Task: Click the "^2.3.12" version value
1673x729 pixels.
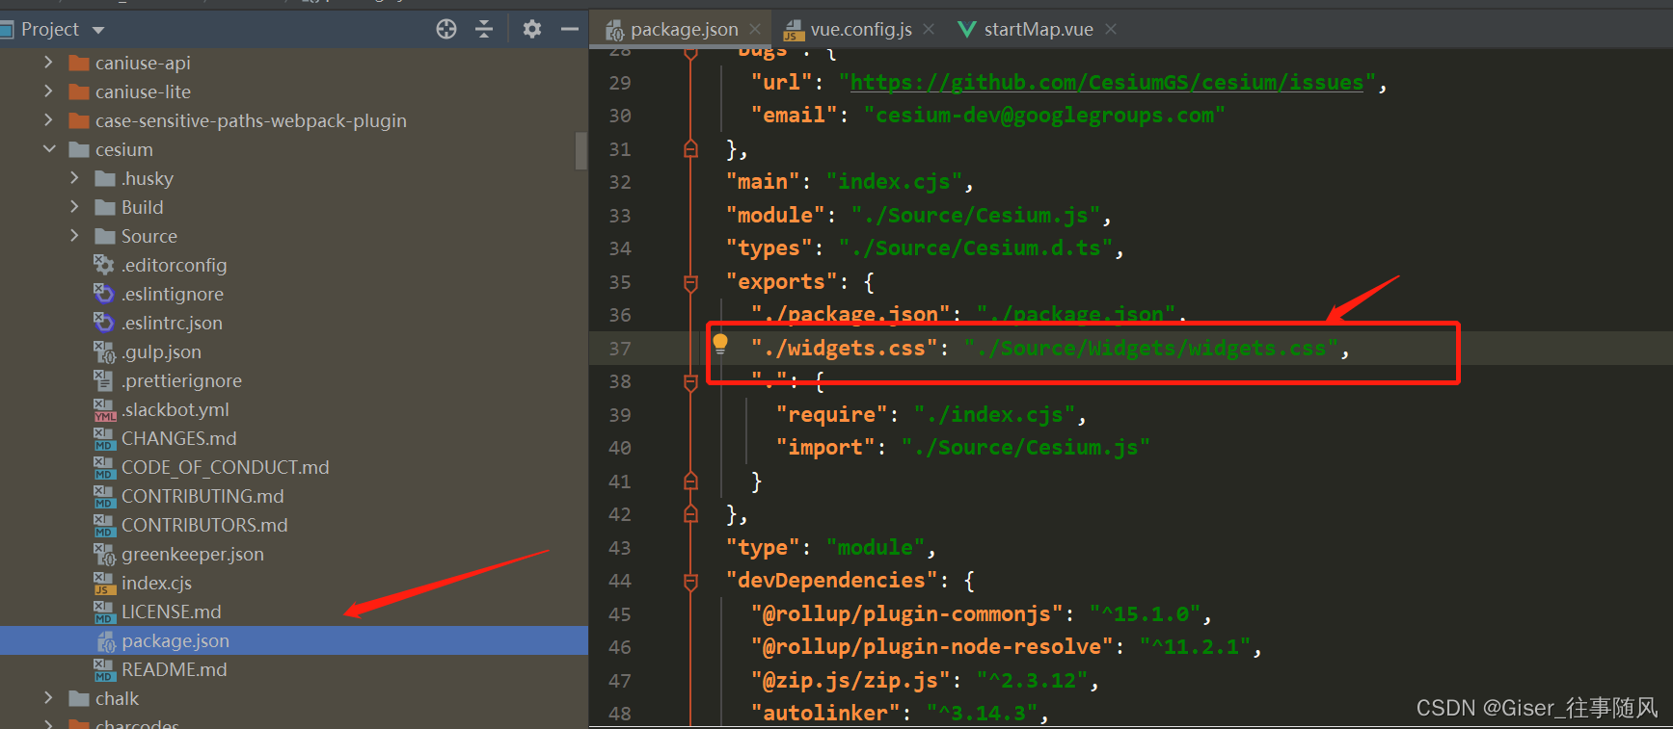Action: coord(1032,681)
